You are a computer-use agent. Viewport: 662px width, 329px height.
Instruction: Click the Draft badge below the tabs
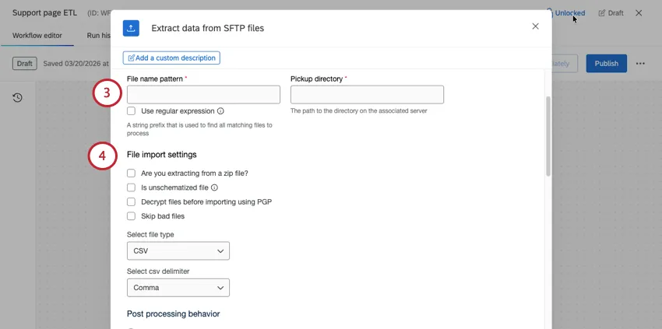point(24,64)
